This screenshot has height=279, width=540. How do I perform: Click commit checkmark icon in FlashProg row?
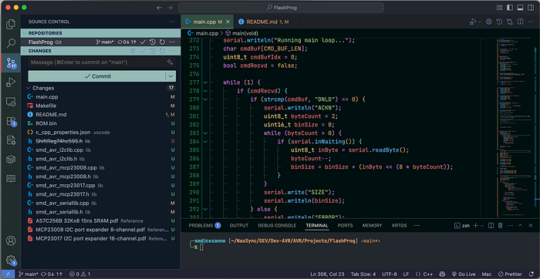click(x=143, y=42)
